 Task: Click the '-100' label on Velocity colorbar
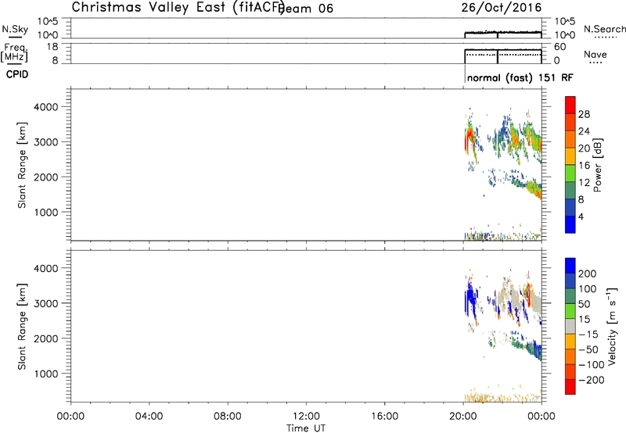[591, 365]
